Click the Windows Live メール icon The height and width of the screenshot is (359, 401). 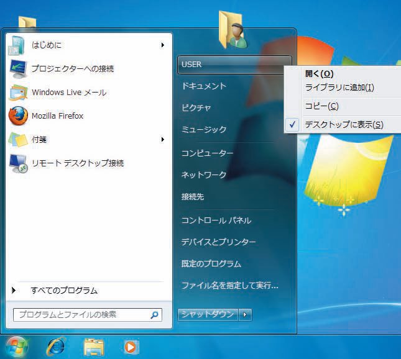point(18,92)
